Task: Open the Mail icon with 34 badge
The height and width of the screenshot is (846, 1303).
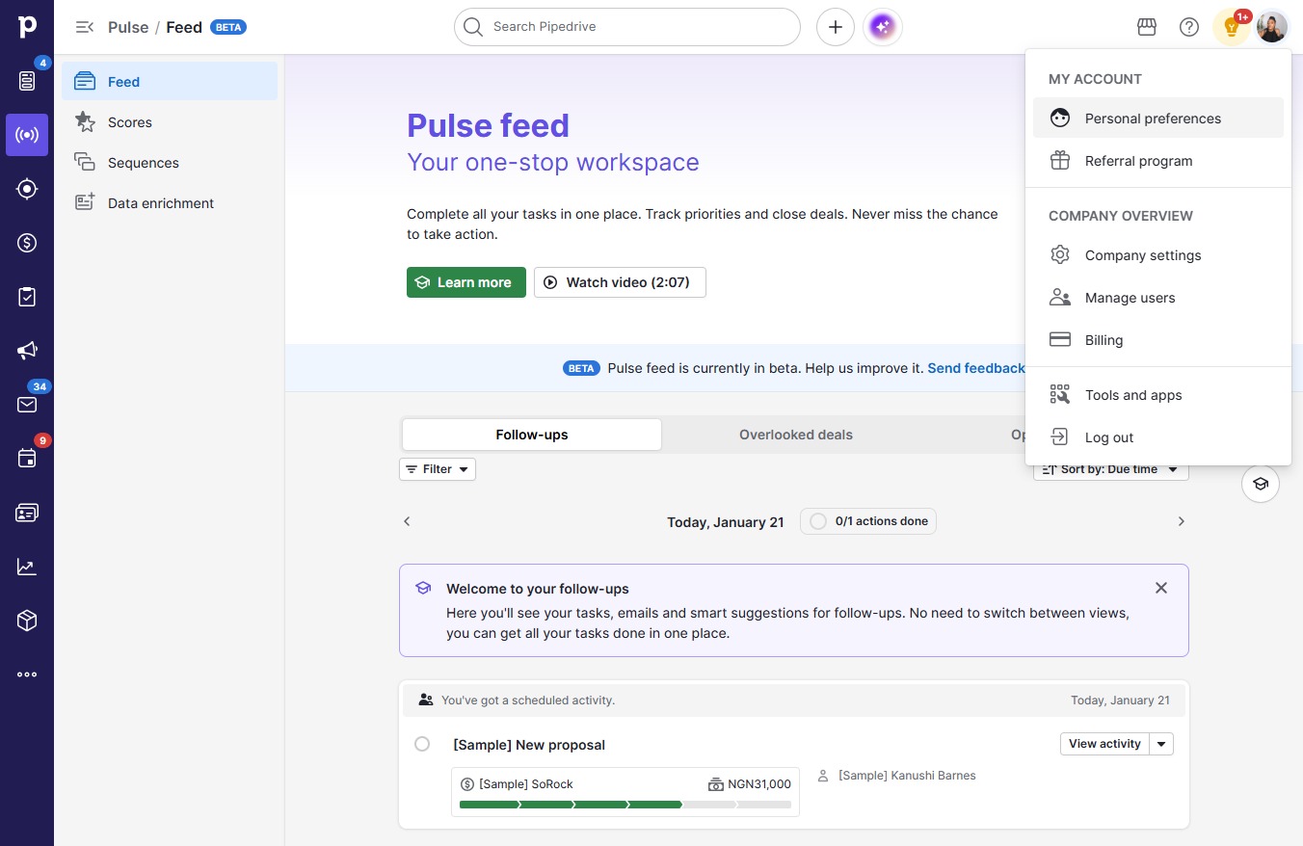Action: (27, 405)
